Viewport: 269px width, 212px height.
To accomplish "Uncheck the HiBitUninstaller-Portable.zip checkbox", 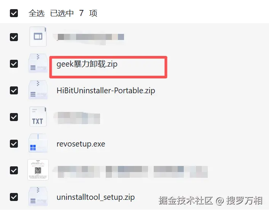I will tap(14, 91).
